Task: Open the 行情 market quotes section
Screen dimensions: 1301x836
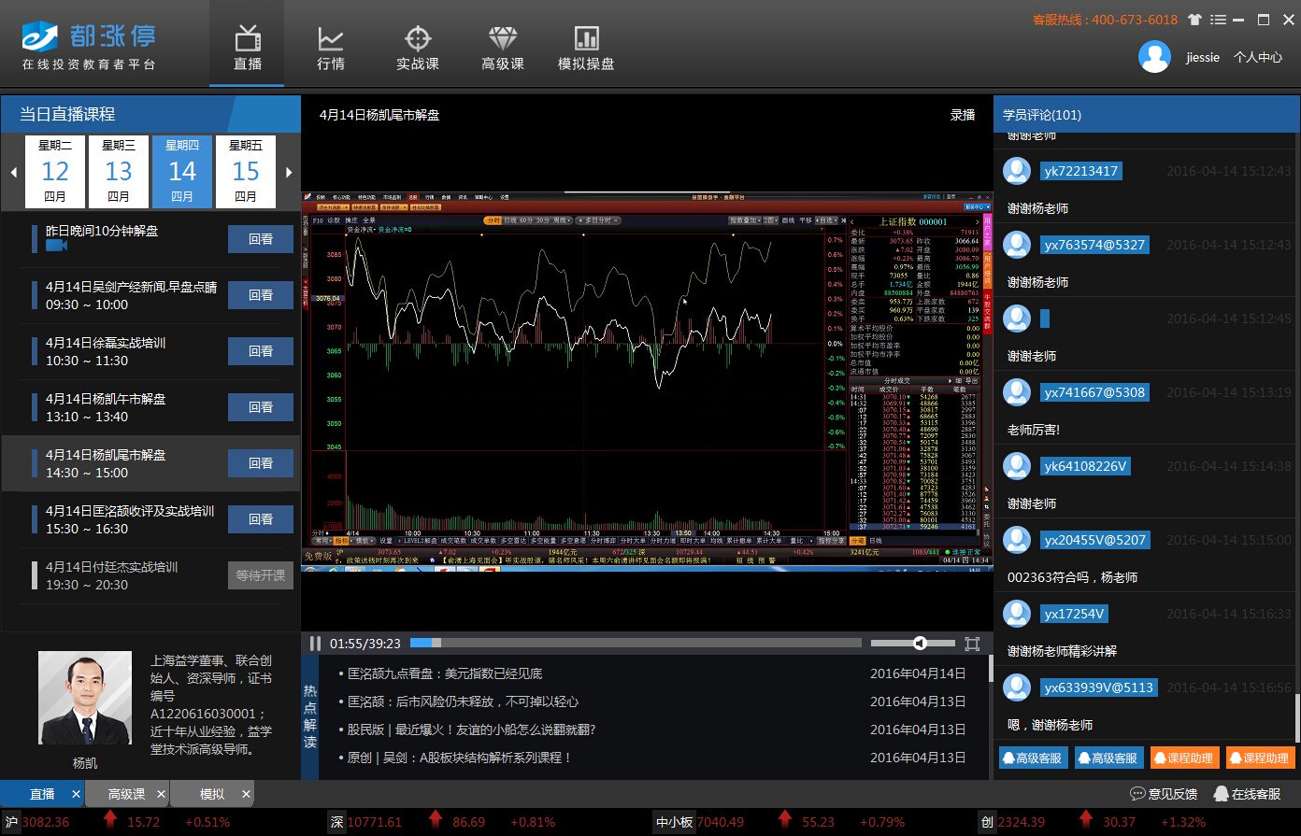Action: coord(331,48)
